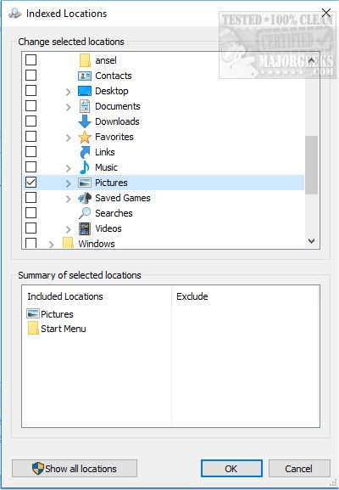Click the Videos filmstrip icon

pos(85,228)
